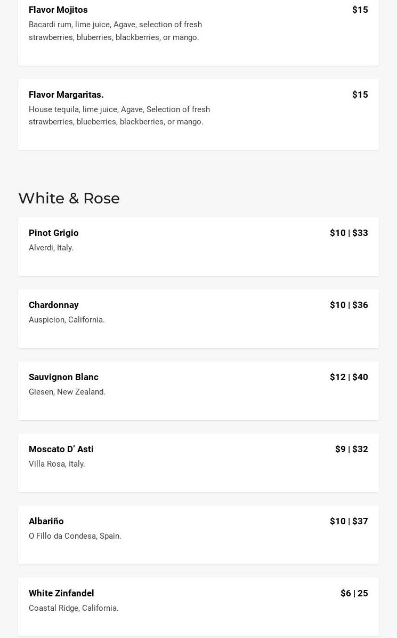Image resolution: width=397 pixels, height=638 pixels.
Task: Click the Moscato $9 | $32 price
Action: pos(351,449)
